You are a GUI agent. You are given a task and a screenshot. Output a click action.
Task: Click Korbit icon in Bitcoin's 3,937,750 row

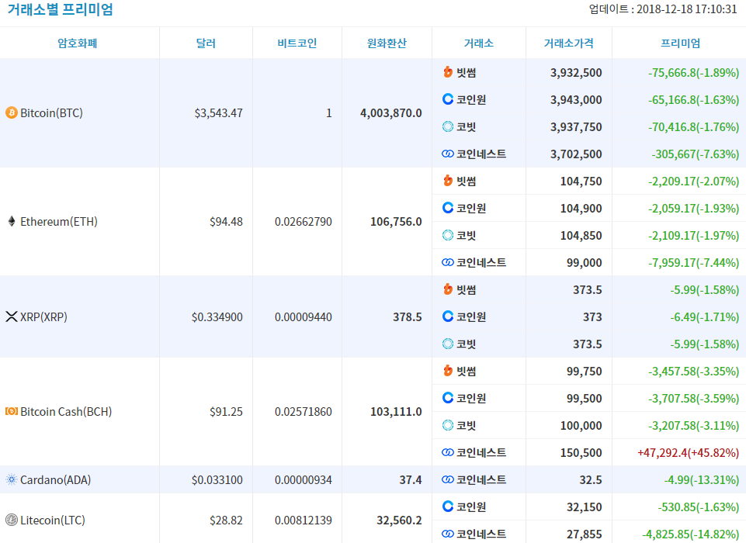pos(448,126)
